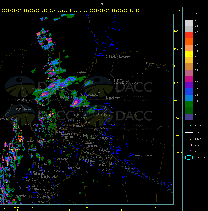The width and height of the screenshot is (208, 211).
Task: Click the 'MAIPU' city label
Action: (x=69, y=138)
